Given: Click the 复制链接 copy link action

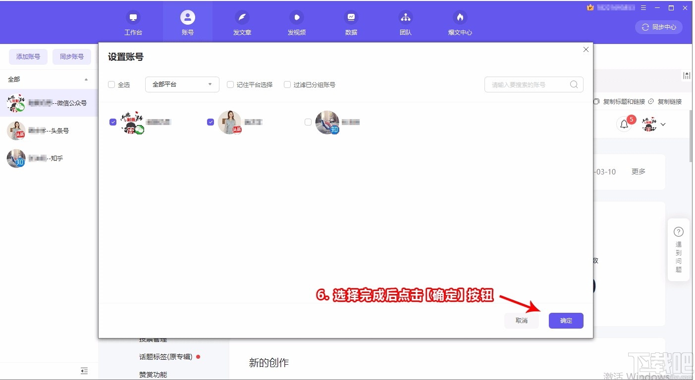Looking at the screenshot, I should tap(669, 101).
